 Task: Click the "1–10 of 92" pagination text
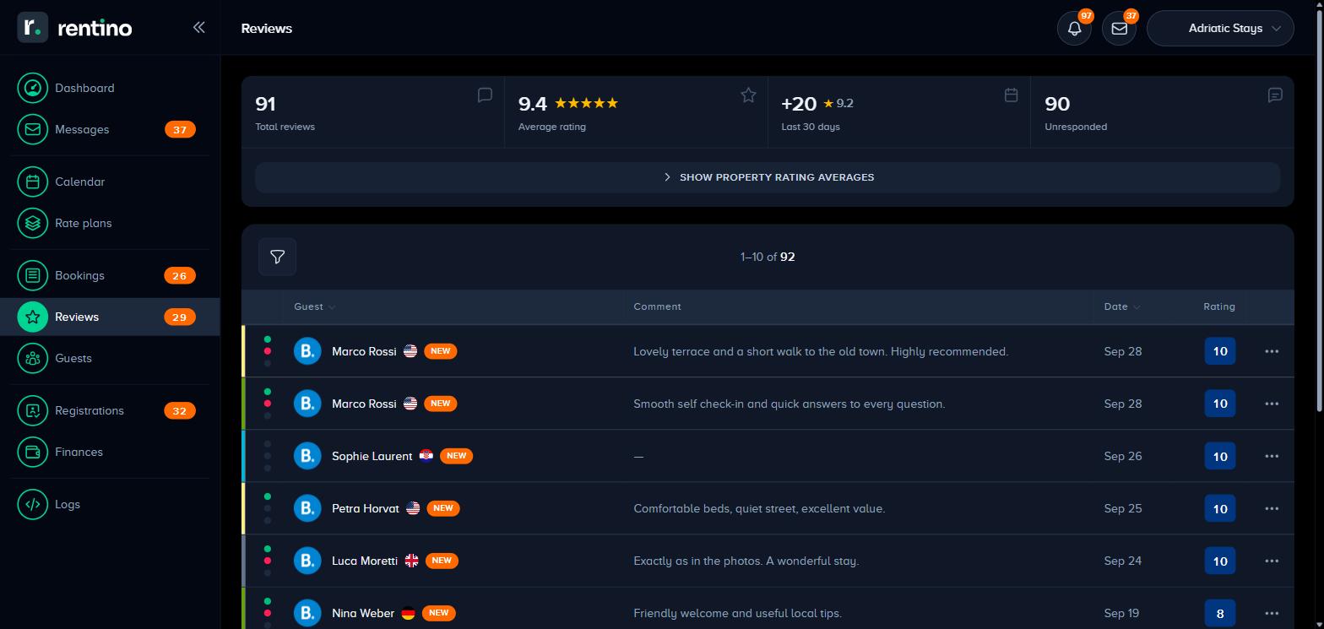point(768,257)
